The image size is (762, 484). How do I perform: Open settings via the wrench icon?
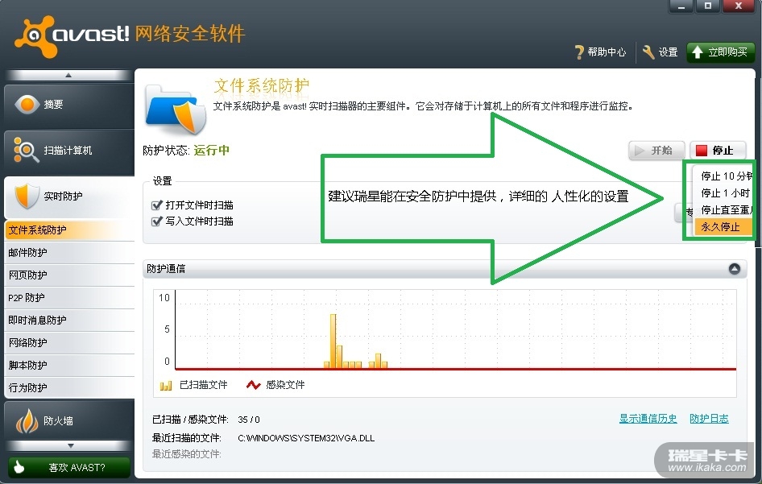click(x=648, y=52)
